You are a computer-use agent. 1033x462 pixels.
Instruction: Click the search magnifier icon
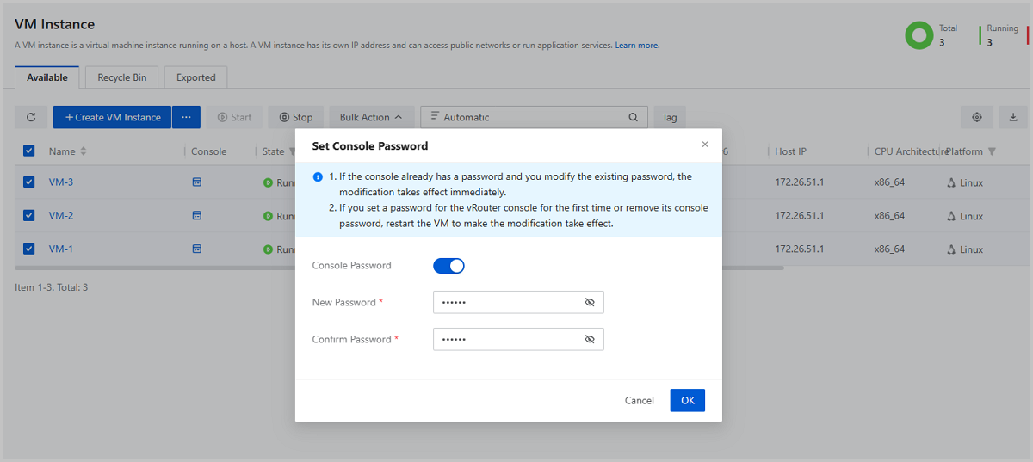pos(634,117)
